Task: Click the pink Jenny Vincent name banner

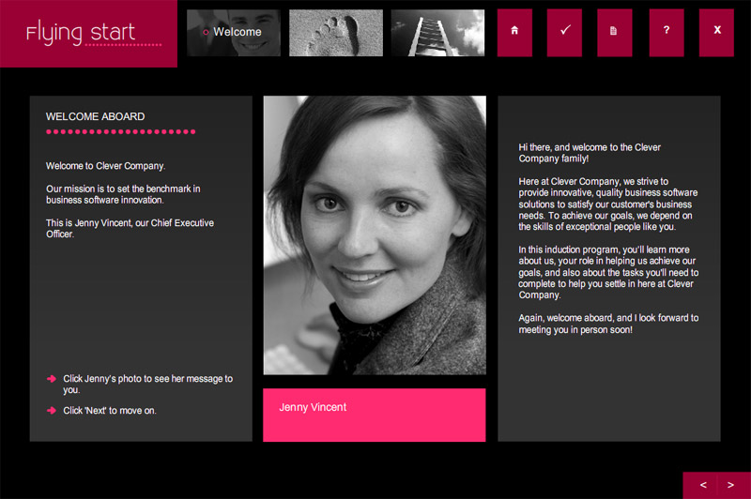Action: (374, 415)
